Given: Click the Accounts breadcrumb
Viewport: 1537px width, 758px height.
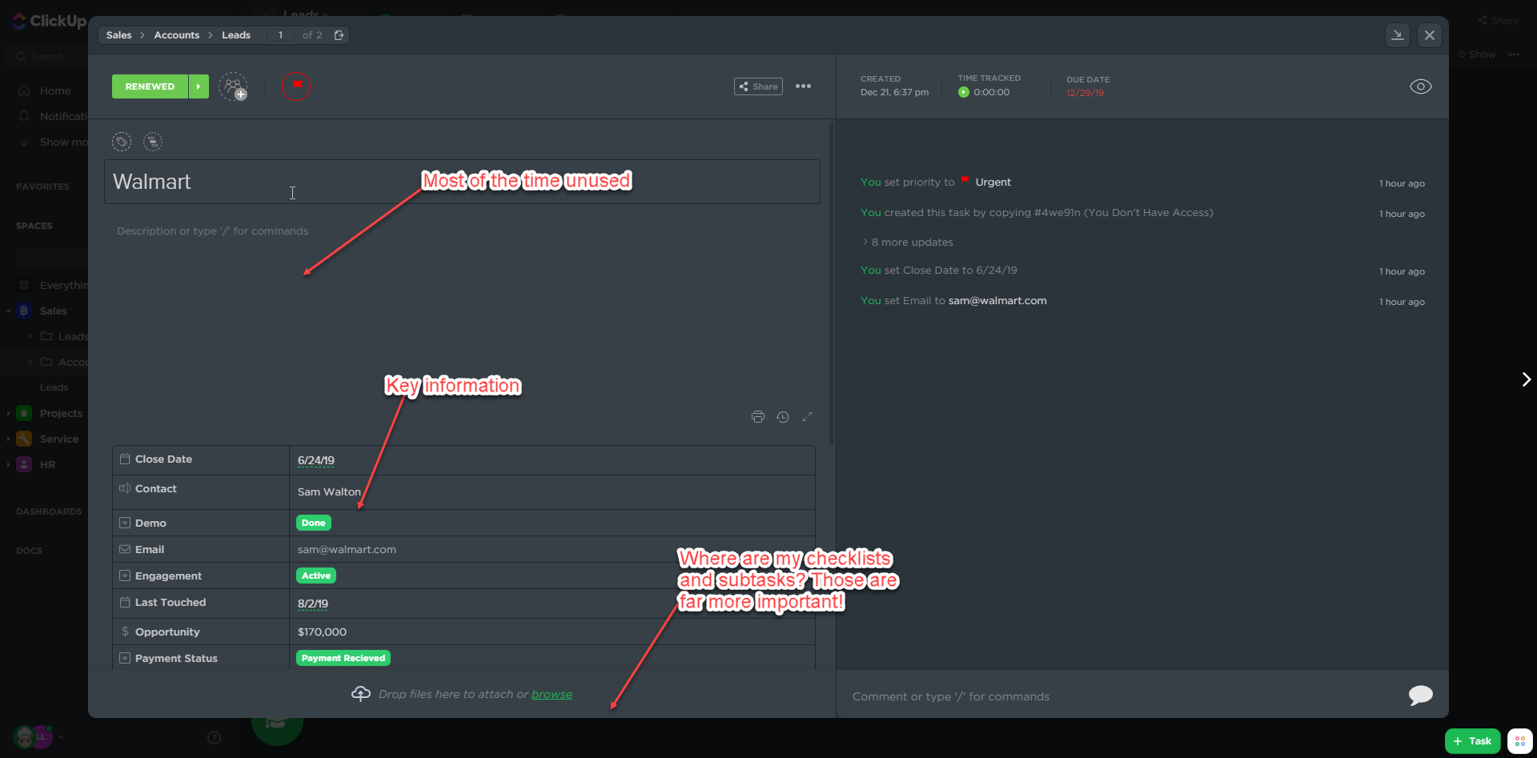Looking at the screenshot, I should (x=177, y=35).
